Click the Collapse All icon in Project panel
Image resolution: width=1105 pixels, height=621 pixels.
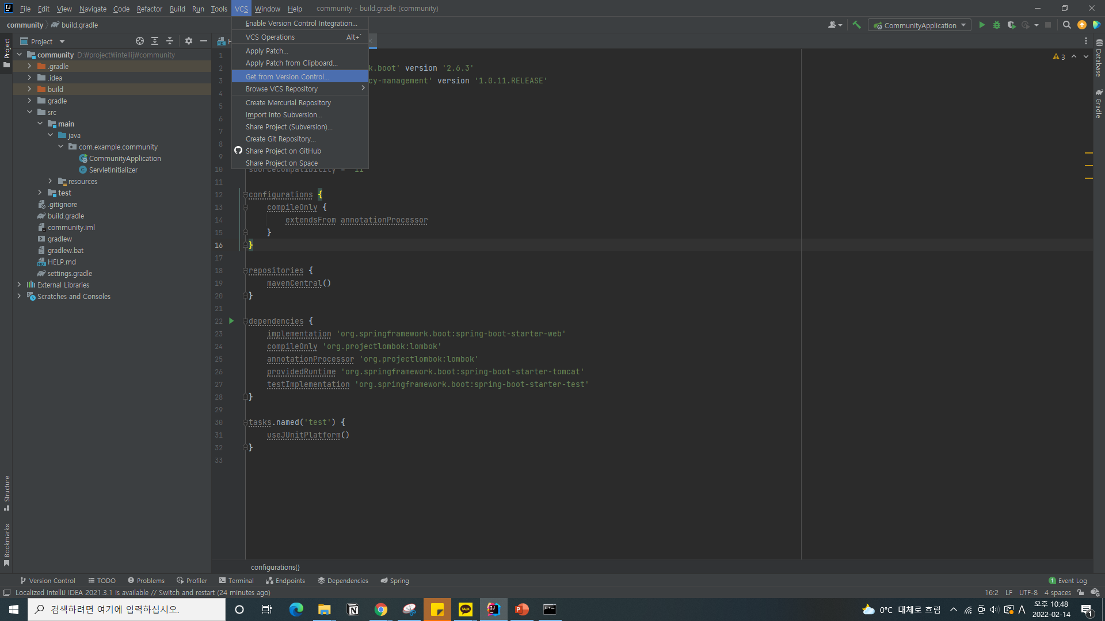point(170,41)
